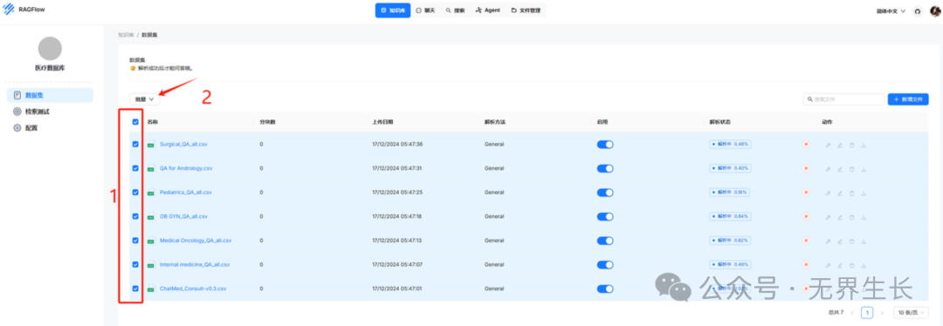
Task: Uncheck the Surgical_QA_all.csv row checkbox
Action: (x=135, y=144)
